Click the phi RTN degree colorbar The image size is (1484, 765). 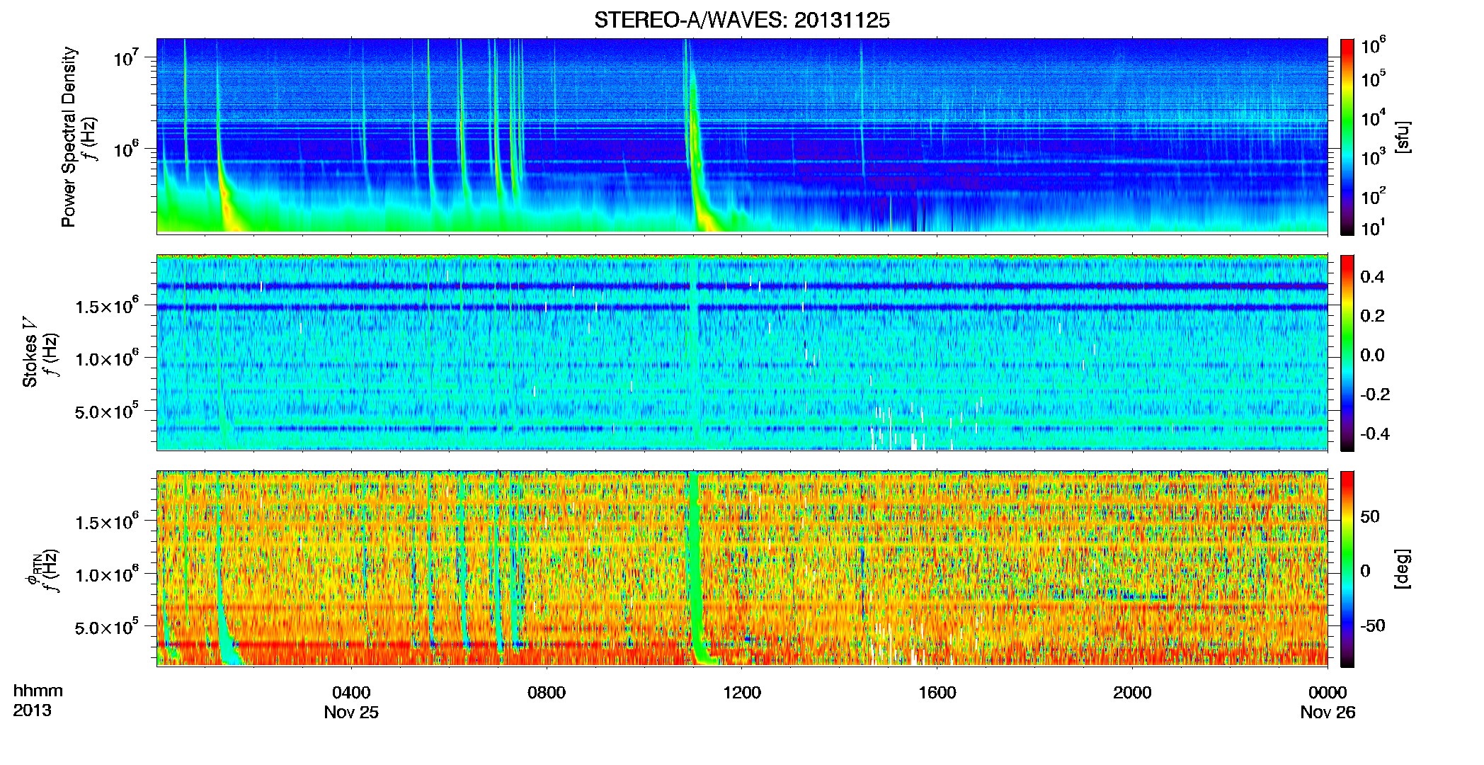[x=1347, y=569]
